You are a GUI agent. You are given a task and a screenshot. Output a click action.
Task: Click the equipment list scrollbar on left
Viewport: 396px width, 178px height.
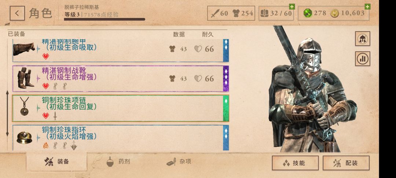pyautogui.click(x=7, y=114)
